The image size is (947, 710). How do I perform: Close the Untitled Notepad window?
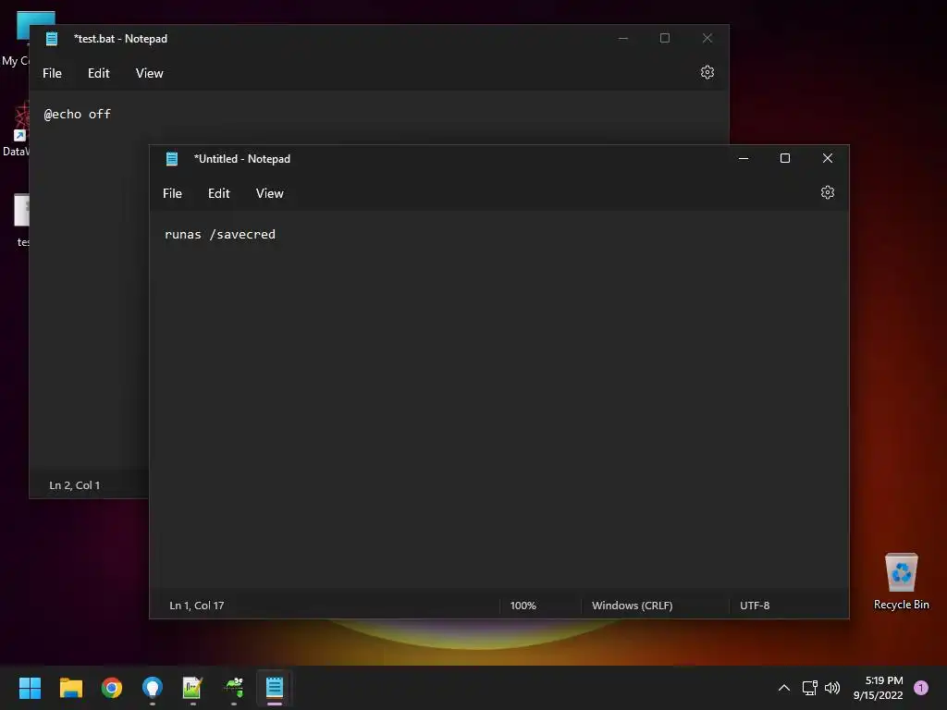click(828, 158)
